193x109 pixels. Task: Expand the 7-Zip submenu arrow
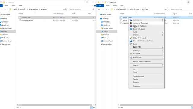[x=163, y=32]
